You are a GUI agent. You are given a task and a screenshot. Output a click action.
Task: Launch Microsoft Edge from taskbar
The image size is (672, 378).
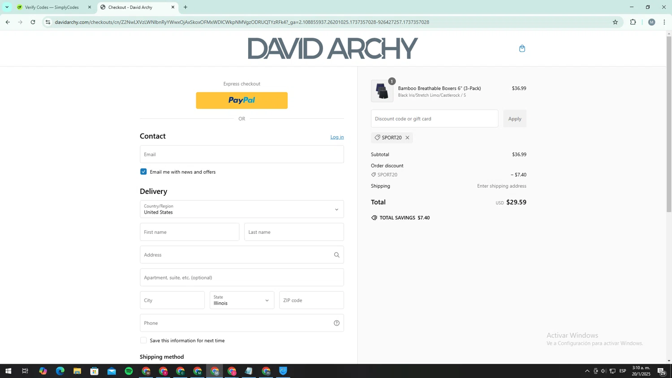tap(60, 371)
